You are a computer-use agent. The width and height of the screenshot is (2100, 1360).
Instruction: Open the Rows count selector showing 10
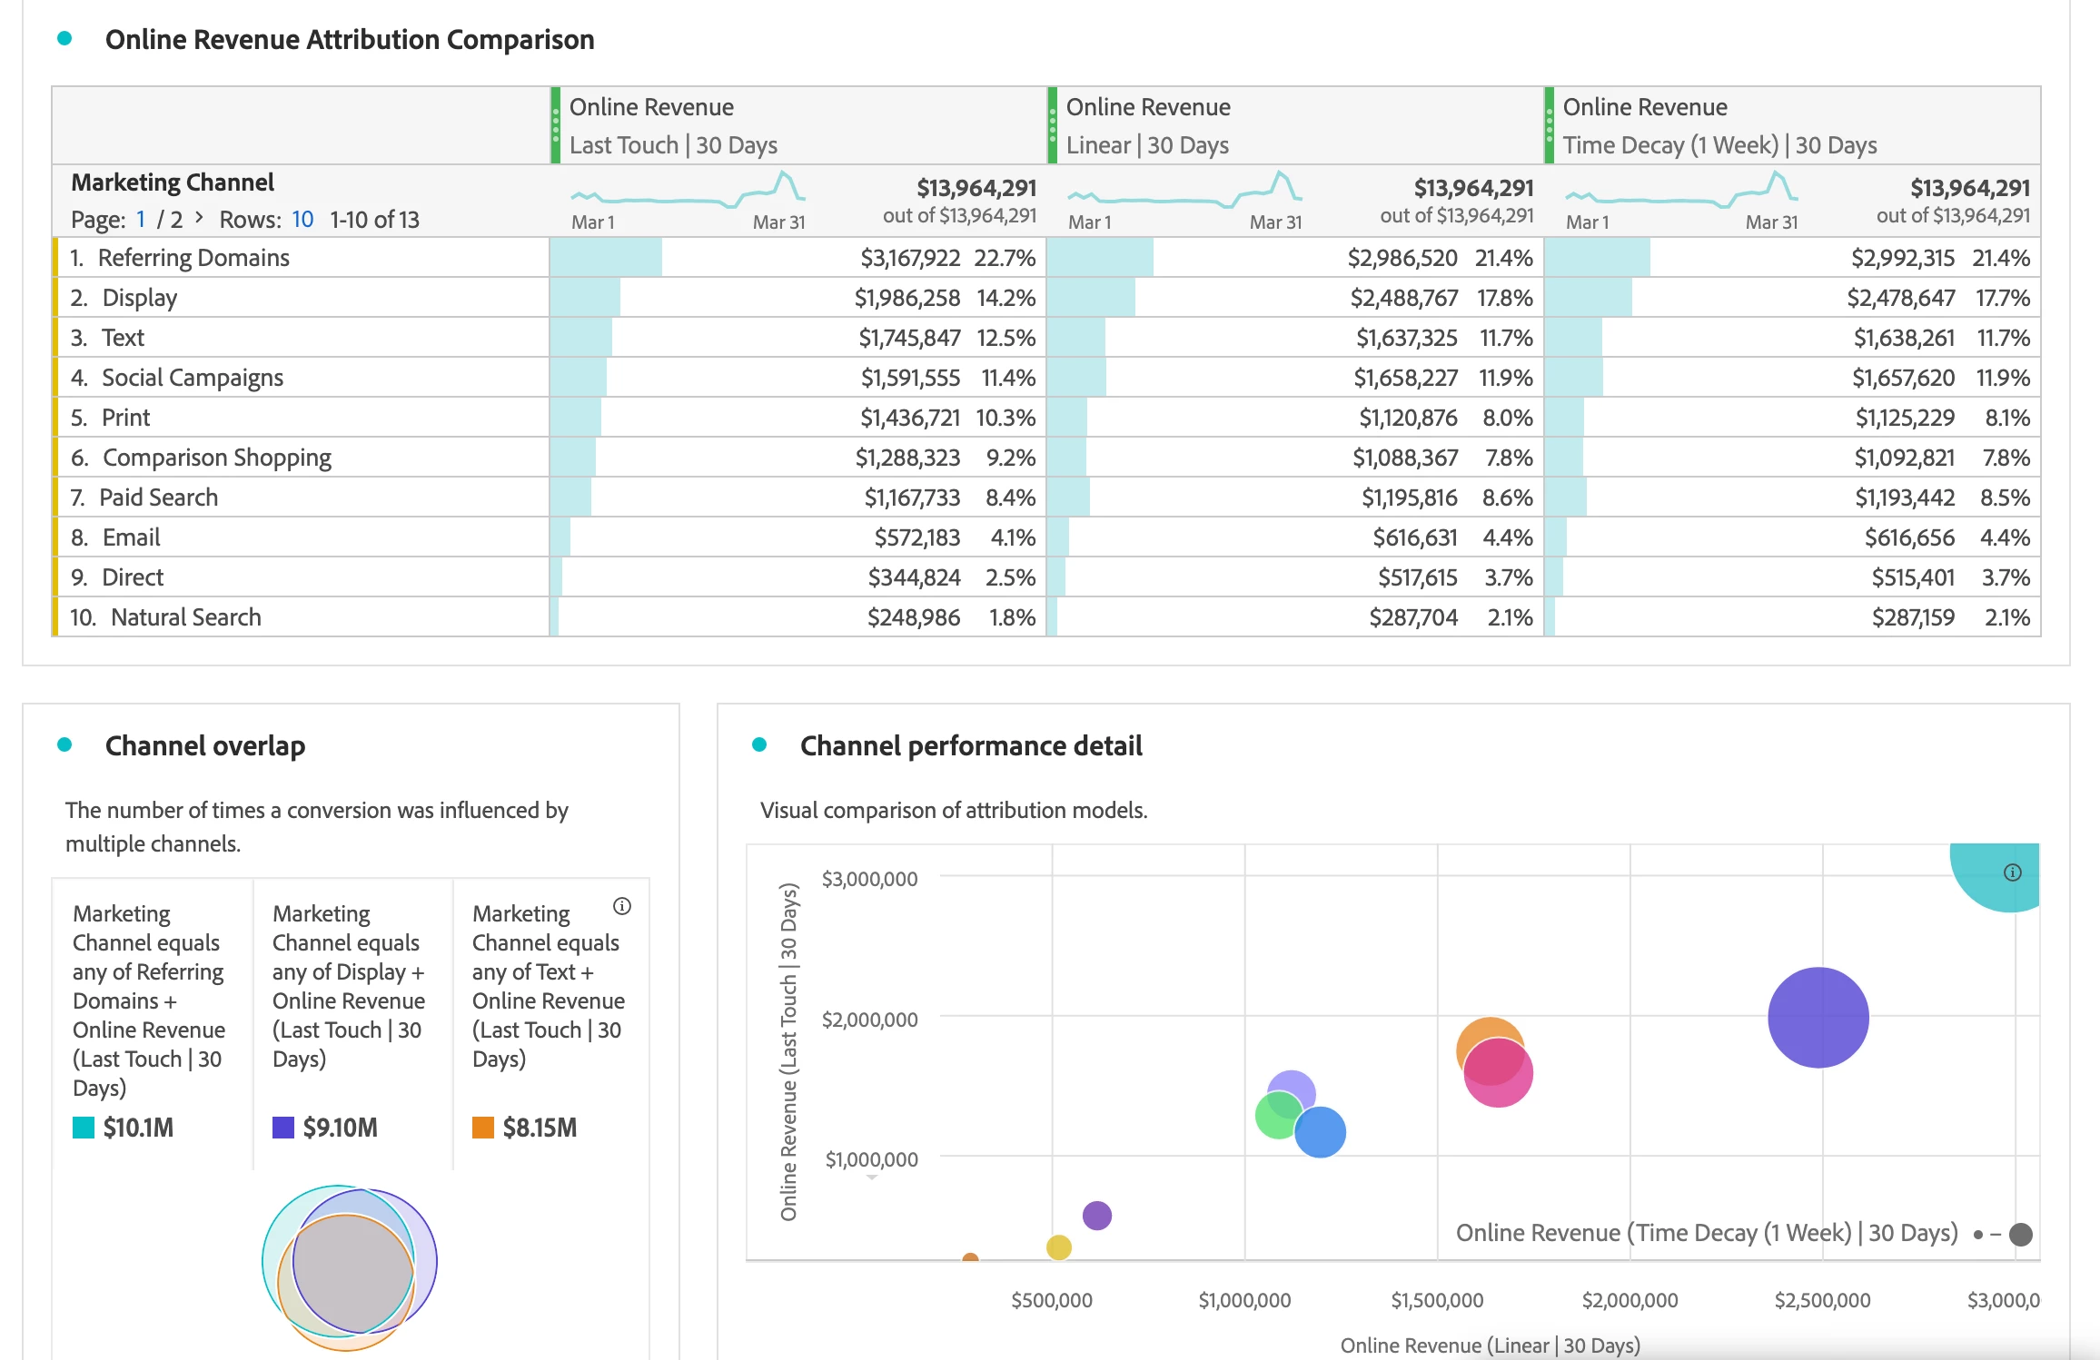click(x=302, y=220)
